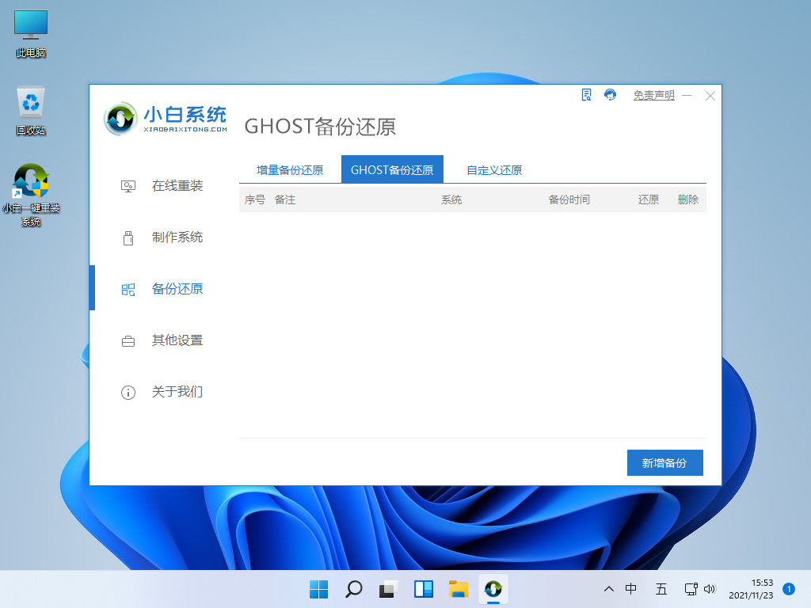Click the 系统 column header
The image size is (811, 608).
(x=451, y=199)
